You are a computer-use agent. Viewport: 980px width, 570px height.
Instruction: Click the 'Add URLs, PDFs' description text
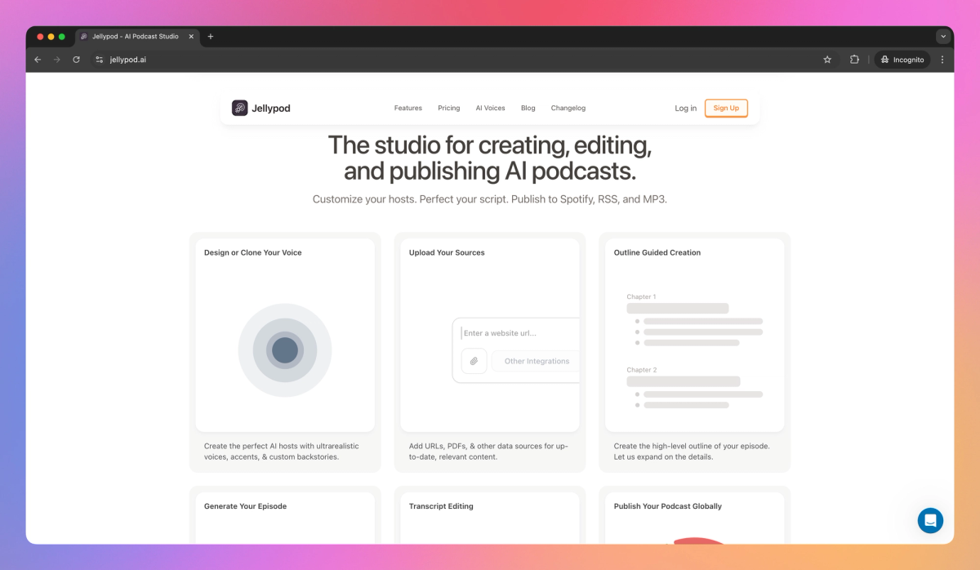(x=488, y=452)
